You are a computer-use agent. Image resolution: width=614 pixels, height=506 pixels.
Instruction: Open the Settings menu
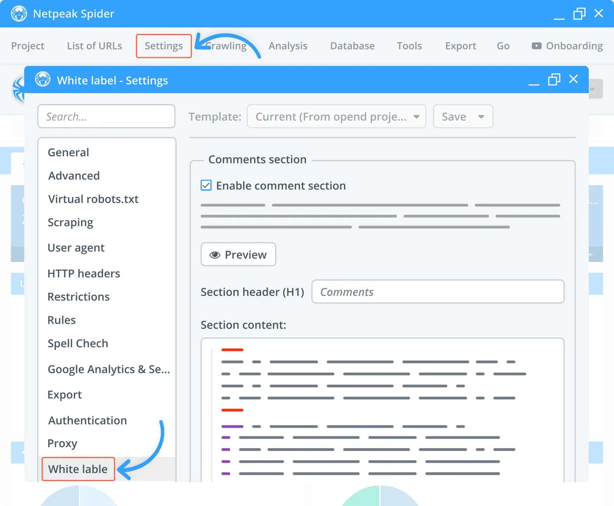click(x=164, y=46)
